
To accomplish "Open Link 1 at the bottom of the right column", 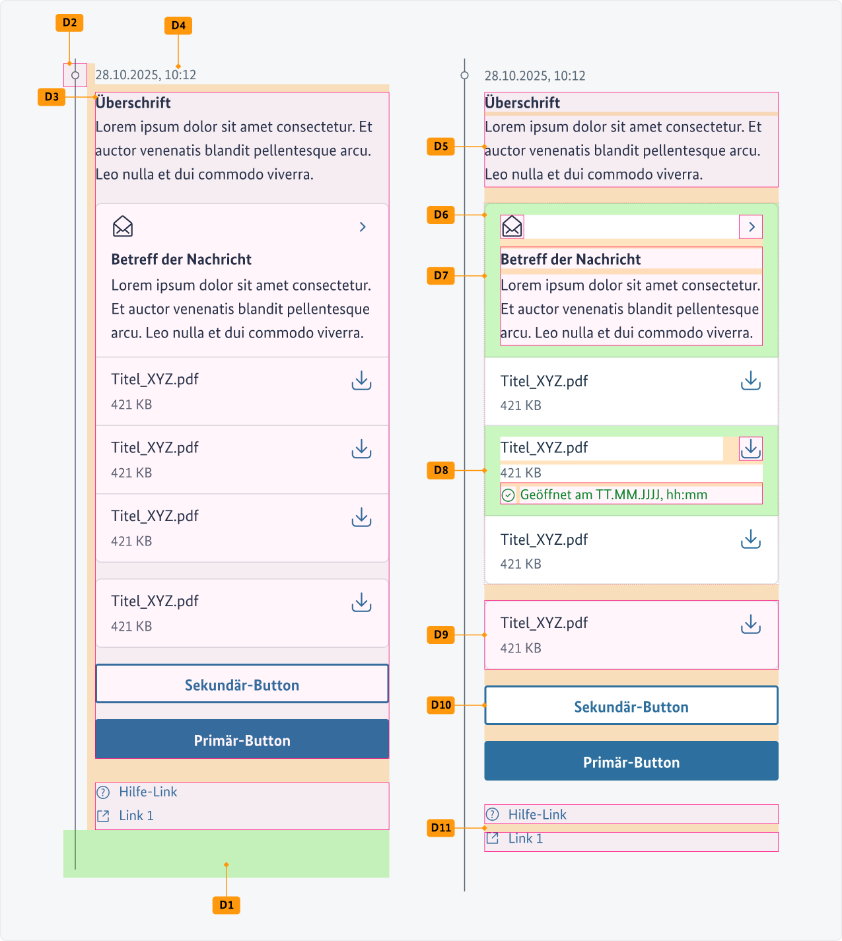I will pyautogui.click(x=525, y=838).
